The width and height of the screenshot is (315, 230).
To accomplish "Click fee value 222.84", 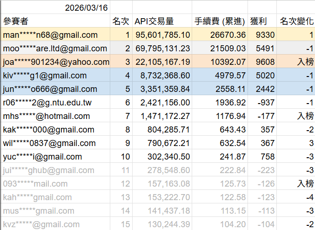I will (233, 170).
